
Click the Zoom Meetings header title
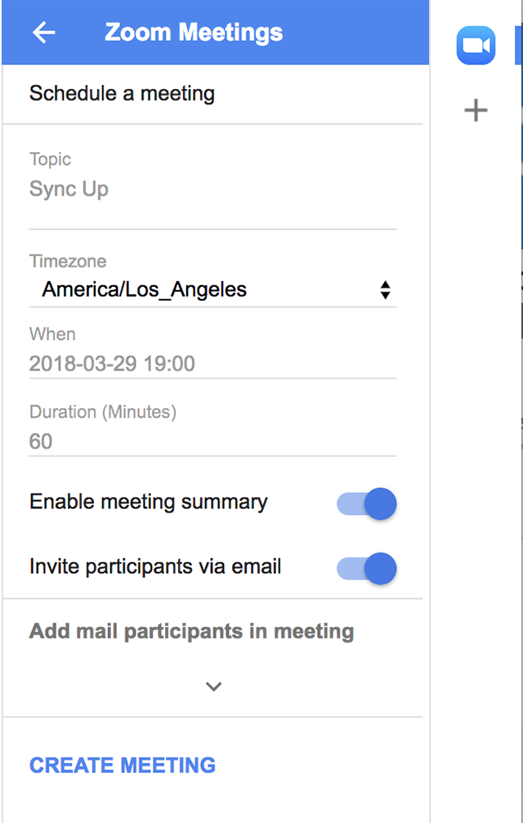pyautogui.click(x=194, y=33)
